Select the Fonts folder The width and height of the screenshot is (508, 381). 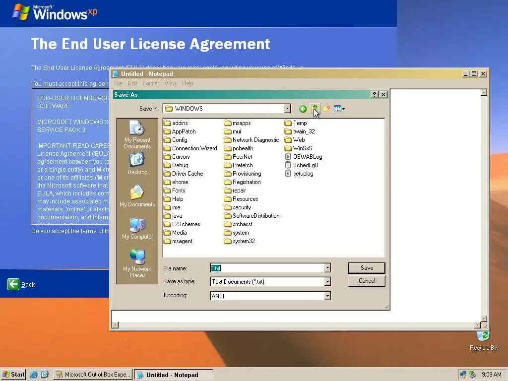click(x=175, y=190)
